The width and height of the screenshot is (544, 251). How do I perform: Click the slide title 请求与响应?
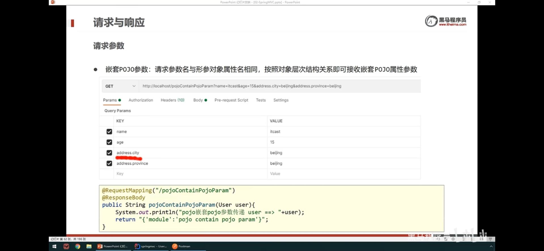(119, 22)
